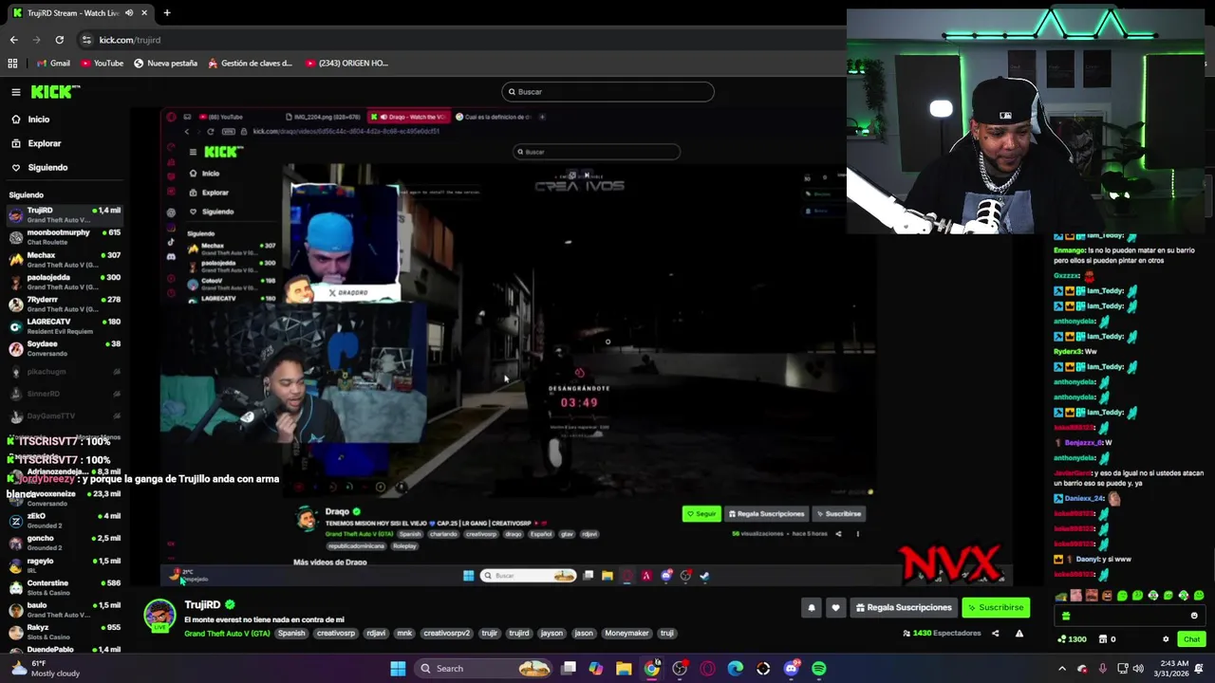Select the creativosrp tag

click(336, 634)
